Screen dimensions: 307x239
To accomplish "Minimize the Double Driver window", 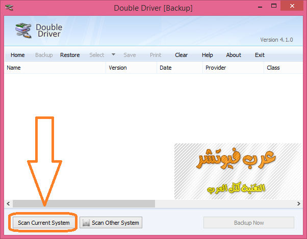I will coord(260,7).
